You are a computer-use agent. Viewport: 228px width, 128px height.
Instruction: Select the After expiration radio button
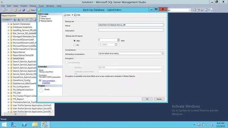click(x=74, y=41)
